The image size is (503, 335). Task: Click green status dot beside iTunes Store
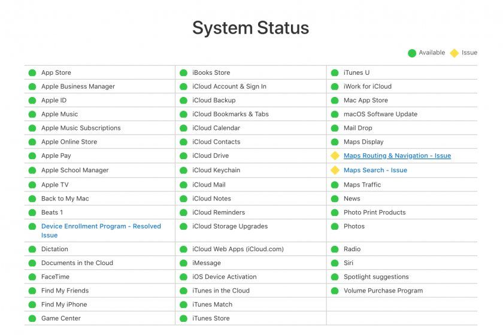click(183, 319)
